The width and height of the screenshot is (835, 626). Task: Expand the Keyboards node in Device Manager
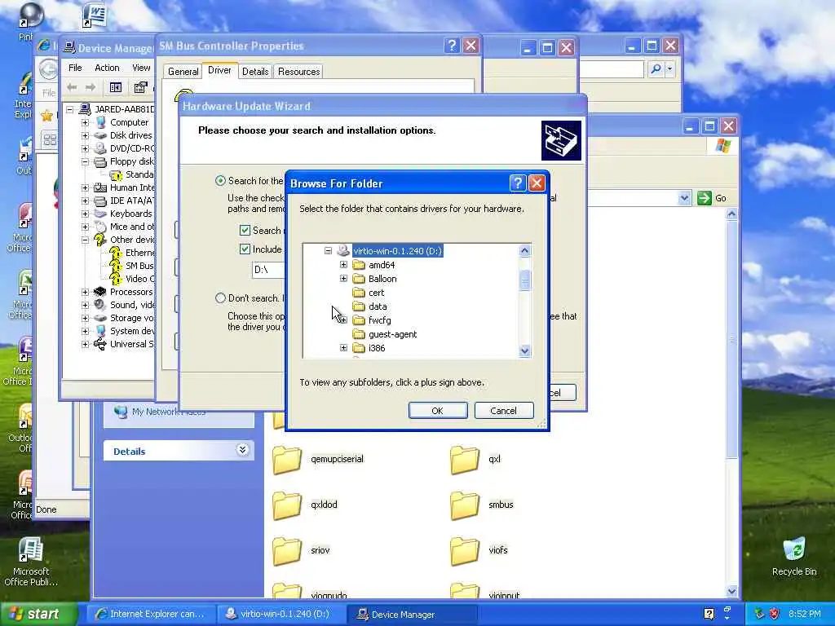(x=85, y=214)
